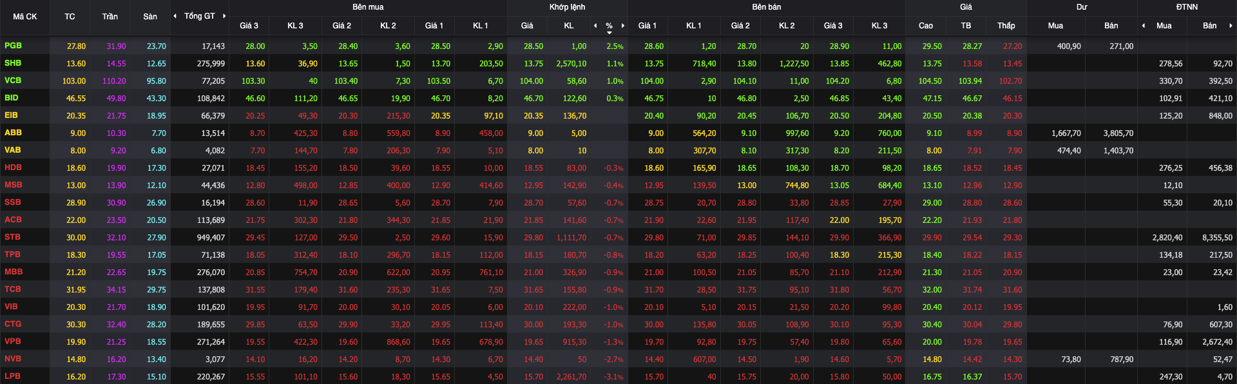Image resolution: width=1237 pixels, height=384 pixels.
Task: Click the KL 3 header under Bên bán
Action: 879,26
